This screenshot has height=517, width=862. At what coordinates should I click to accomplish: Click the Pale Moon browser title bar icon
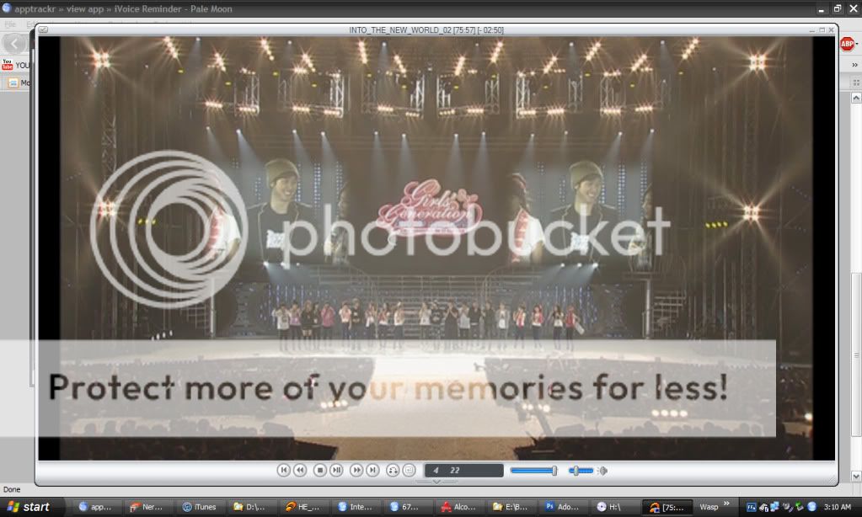coord(7,8)
